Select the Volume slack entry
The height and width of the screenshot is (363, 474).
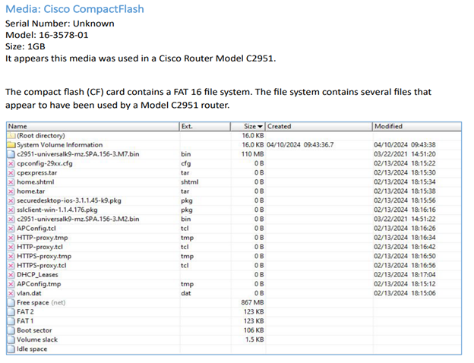pos(37,339)
